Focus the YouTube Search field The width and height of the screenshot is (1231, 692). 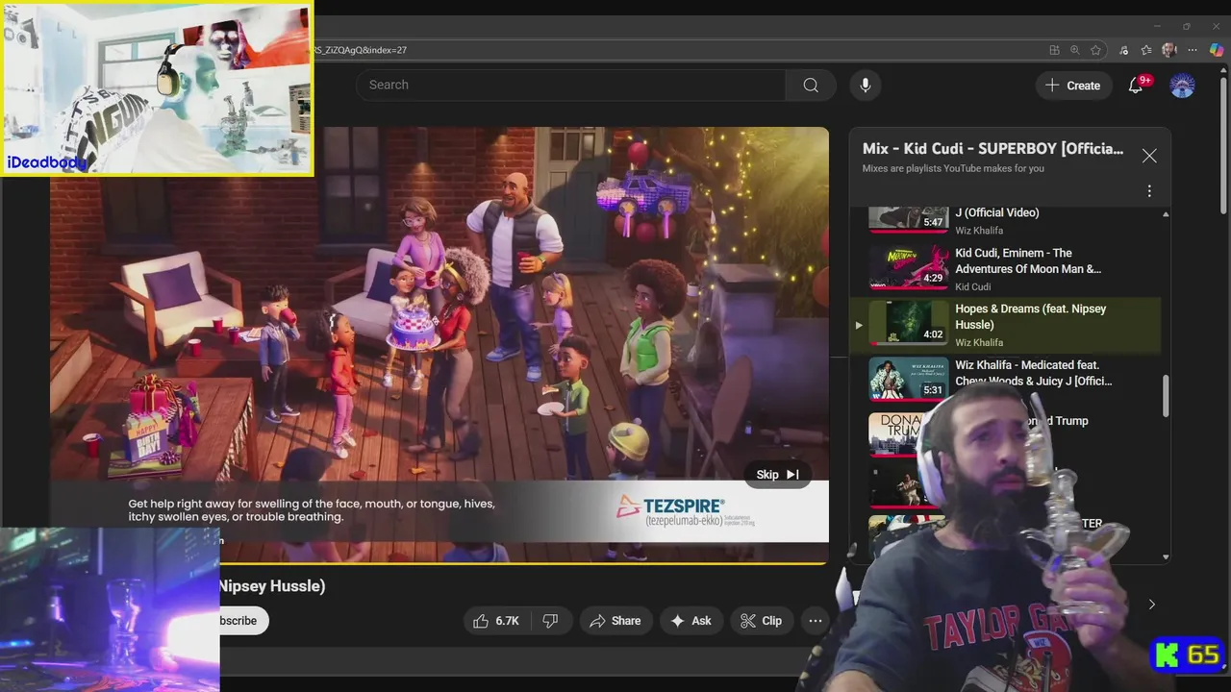(571, 85)
